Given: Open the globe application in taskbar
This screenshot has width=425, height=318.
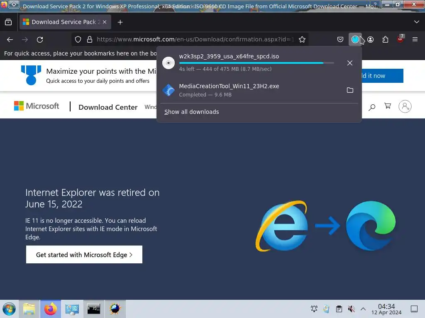Looking at the screenshot, I should 115,309.
